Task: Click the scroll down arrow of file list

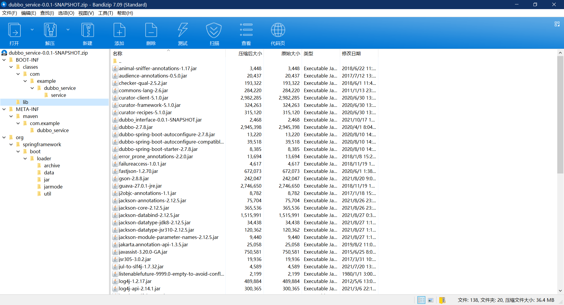Action: pos(560,291)
